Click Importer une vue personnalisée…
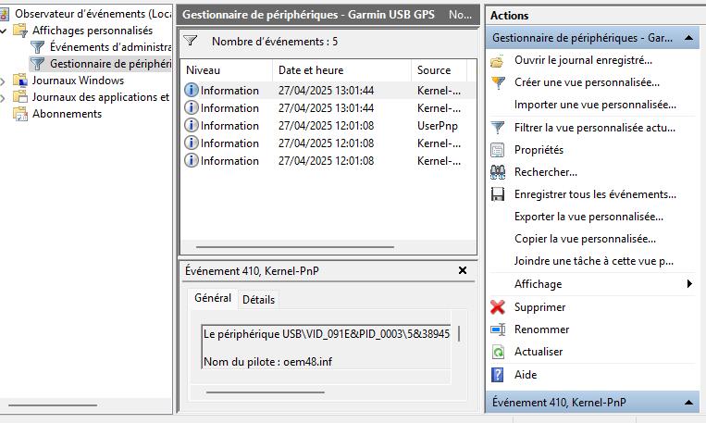Viewport: 706px width, 423px height. (595, 105)
